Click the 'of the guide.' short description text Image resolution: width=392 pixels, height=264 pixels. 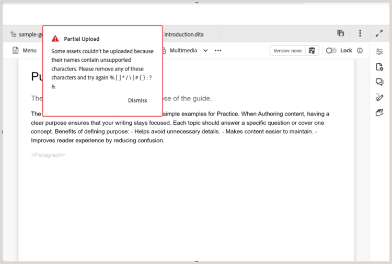pyautogui.click(x=192, y=98)
